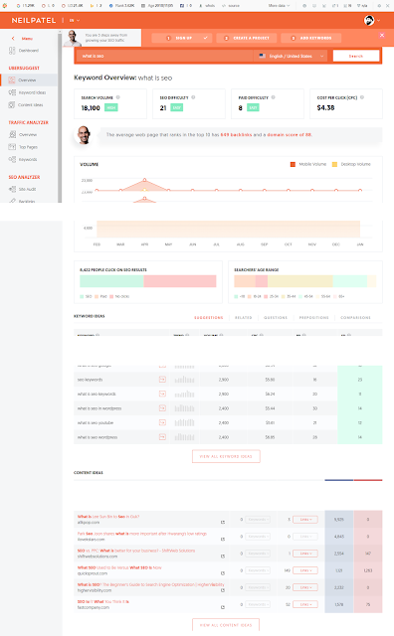Click step 1 Sign Up button
394x636 pixels.
(x=182, y=38)
